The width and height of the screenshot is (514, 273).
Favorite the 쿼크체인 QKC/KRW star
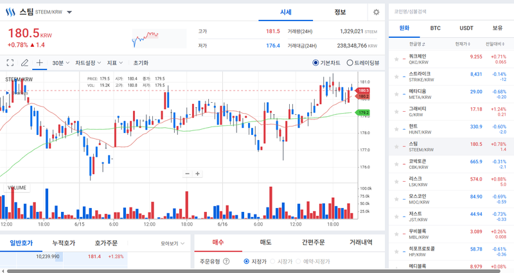pos(396,59)
